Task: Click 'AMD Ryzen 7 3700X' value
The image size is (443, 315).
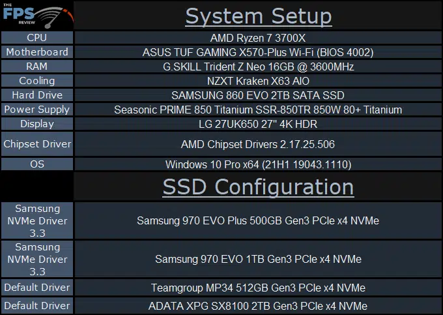Action: [x=258, y=38]
